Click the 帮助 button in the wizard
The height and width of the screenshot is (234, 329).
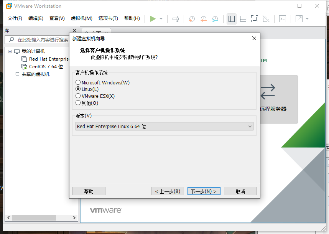[x=89, y=191]
